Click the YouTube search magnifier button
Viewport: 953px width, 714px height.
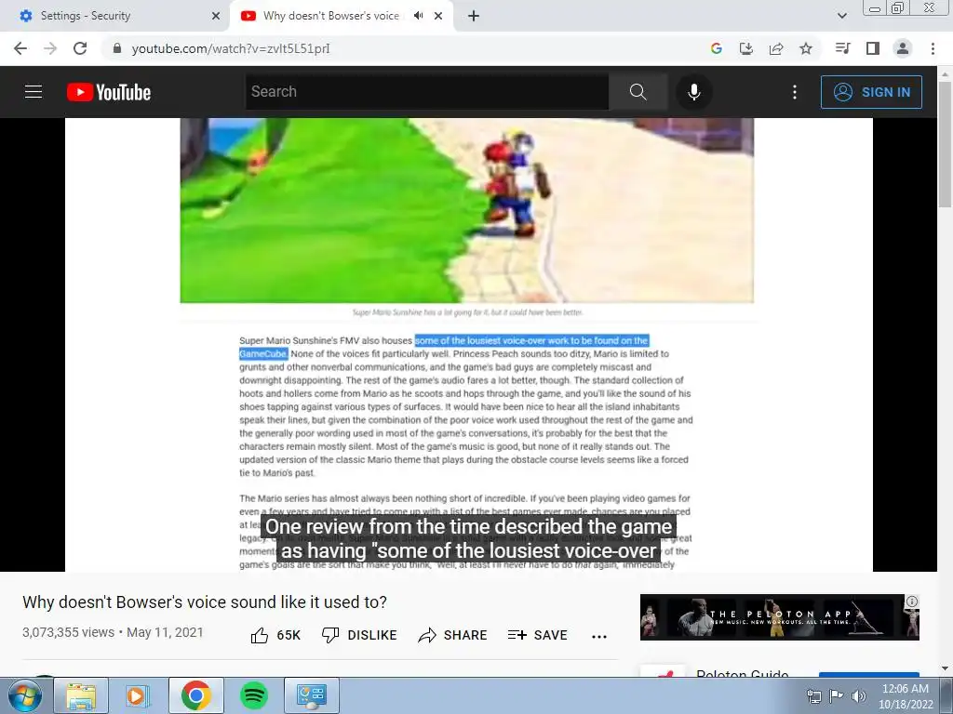pos(638,92)
